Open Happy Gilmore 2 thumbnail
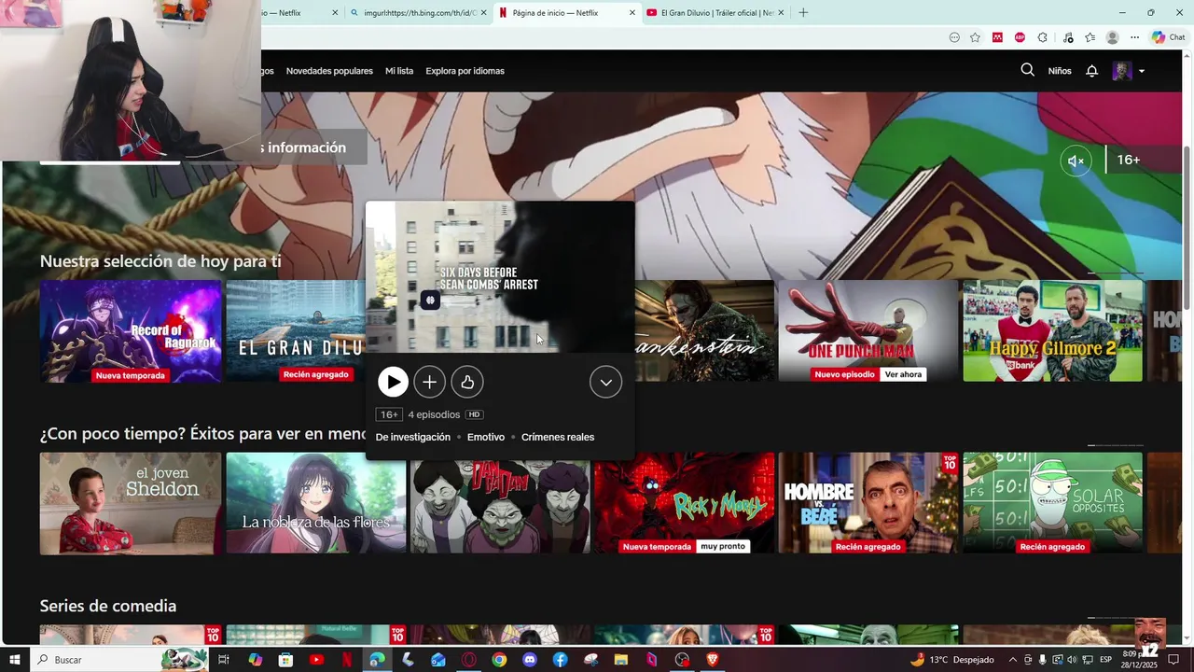 coord(1052,331)
